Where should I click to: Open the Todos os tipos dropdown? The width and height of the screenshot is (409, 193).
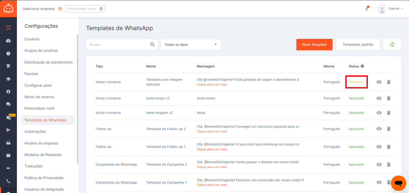191,45
